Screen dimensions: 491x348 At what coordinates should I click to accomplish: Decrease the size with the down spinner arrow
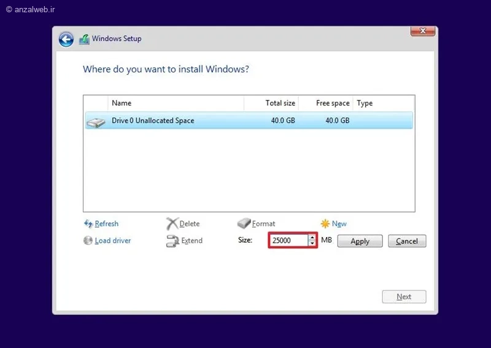click(x=312, y=243)
